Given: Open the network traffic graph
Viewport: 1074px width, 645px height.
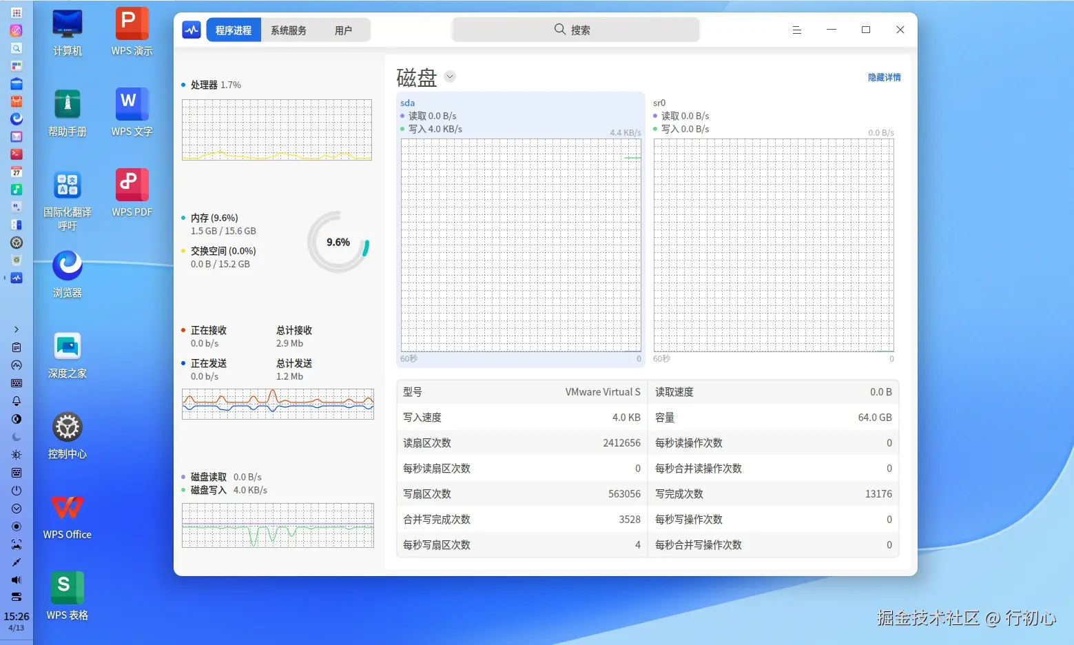Looking at the screenshot, I should tap(278, 404).
